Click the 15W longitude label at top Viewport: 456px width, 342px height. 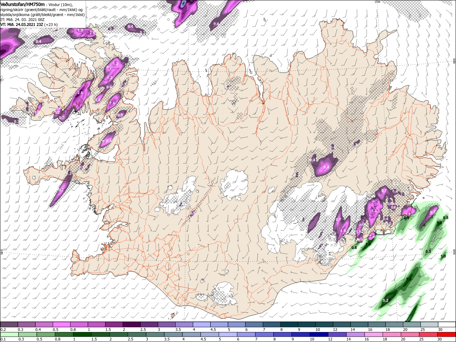(x=378, y=2)
